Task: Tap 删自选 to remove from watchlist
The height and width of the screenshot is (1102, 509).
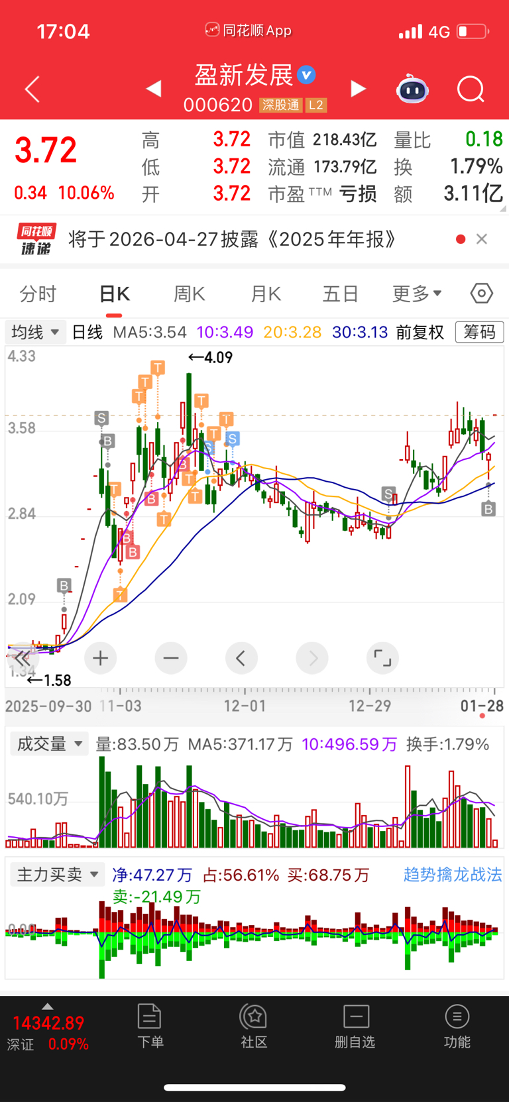Action: tap(355, 1026)
